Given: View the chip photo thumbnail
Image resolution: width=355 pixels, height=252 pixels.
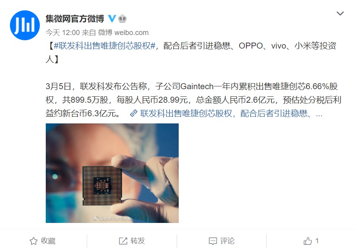Looking at the screenshot, I should 112,173.
